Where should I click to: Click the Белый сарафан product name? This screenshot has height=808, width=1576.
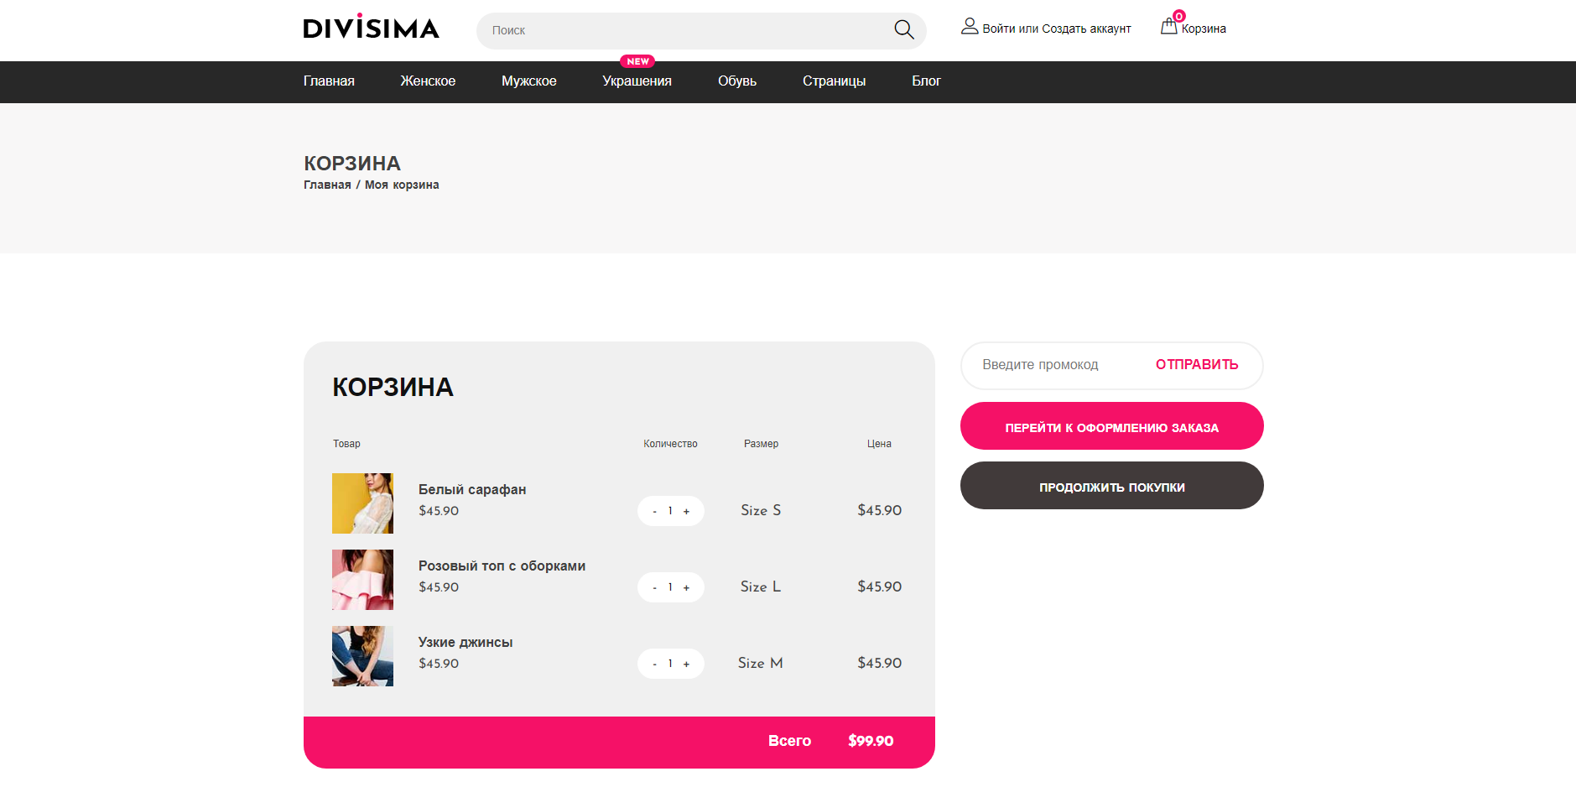pyautogui.click(x=472, y=489)
